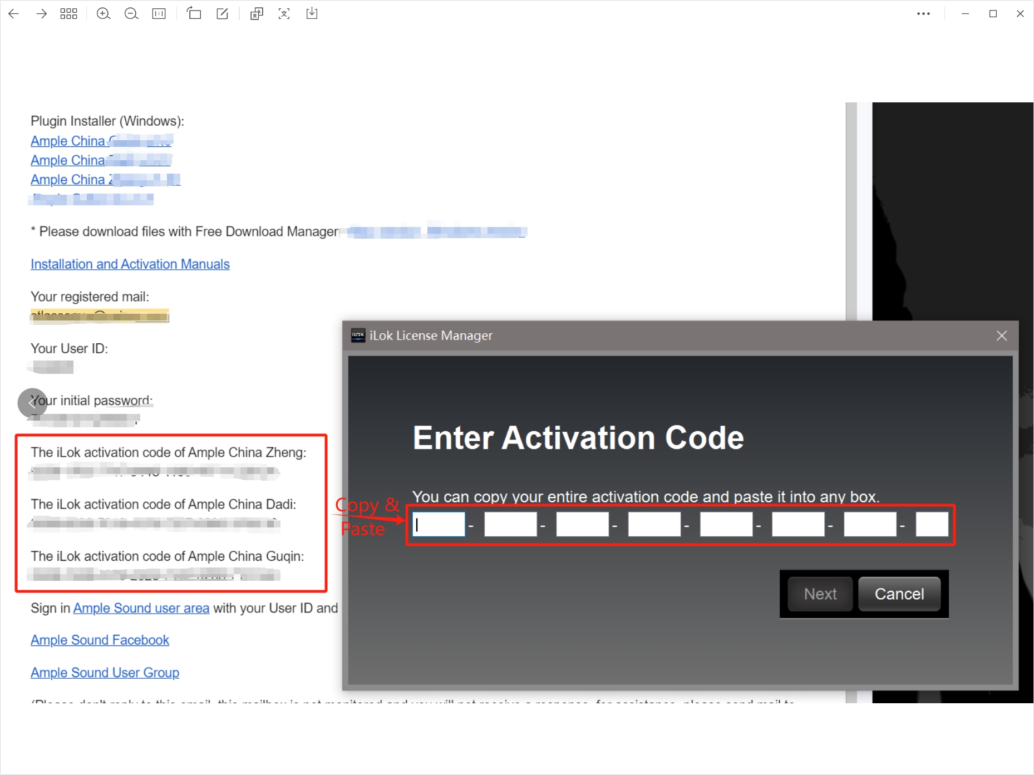Click the 'Your registered mail:' label
The height and width of the screenshot is (775, 1034).
[x=90, y=297]
